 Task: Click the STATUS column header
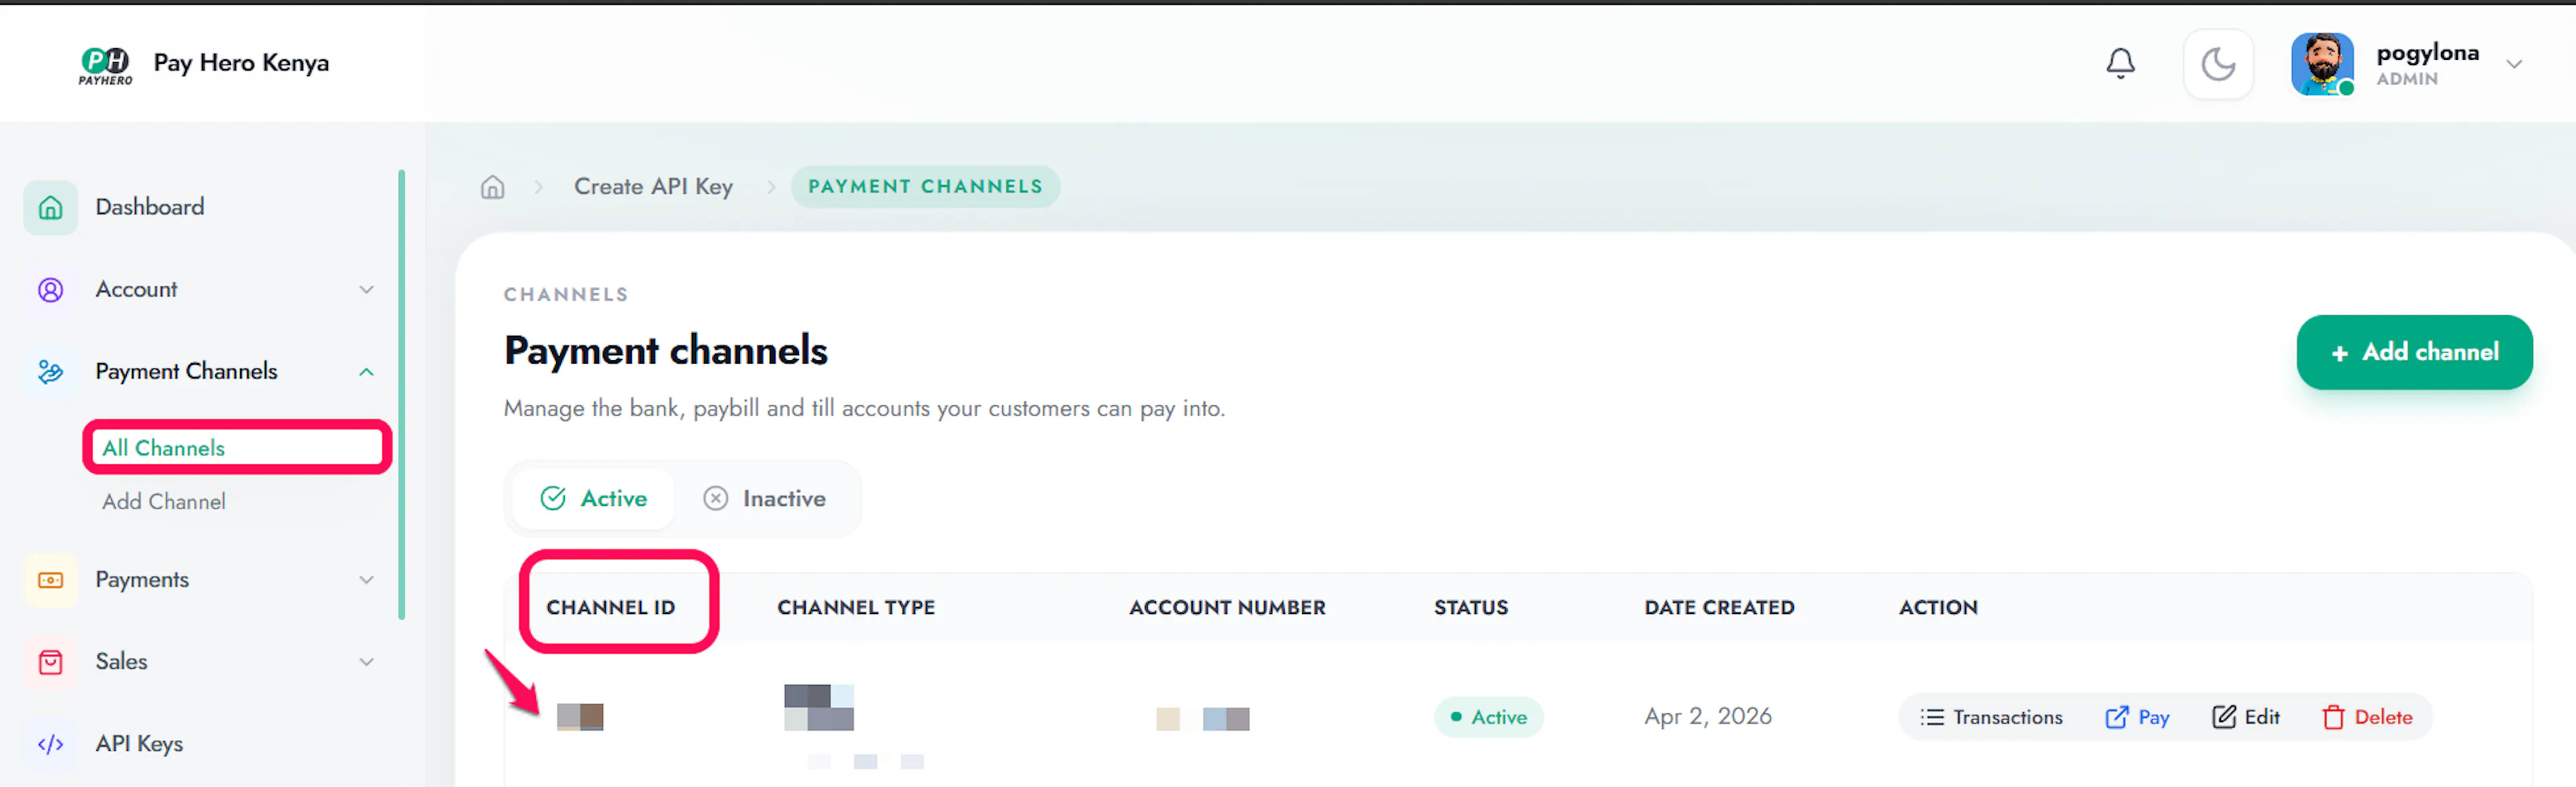tap(1471, 607)
